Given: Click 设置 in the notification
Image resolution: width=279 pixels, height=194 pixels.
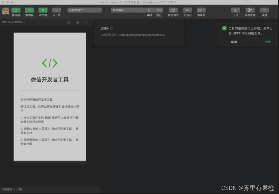Looking at the screenshot, I should coord(268,42).
